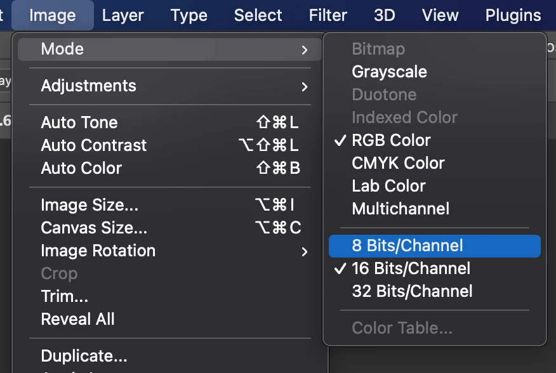Viewport: 556px width, 373px height.
Task: Choose Duplicate from Image menu
Action: 84,356
